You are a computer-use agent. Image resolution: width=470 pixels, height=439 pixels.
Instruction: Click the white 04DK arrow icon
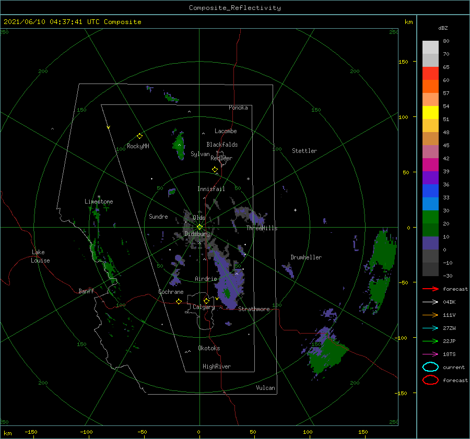(x=430, y=302)
